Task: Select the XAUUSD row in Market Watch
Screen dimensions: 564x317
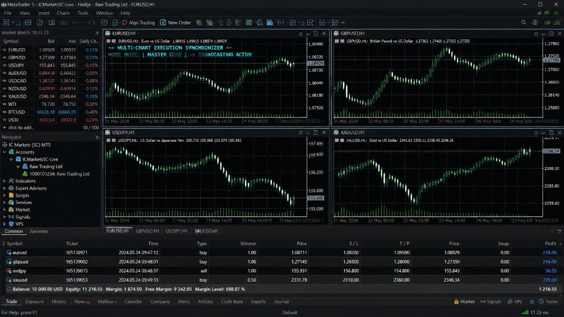Action: (x=51, y=96)
